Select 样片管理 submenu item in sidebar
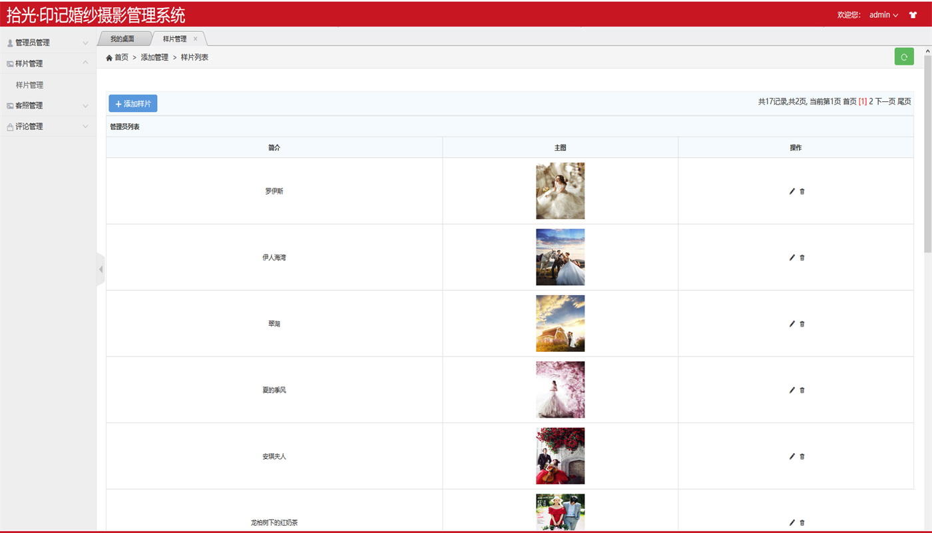This screenshot has height=533, width=932. [x=30, y=85]
